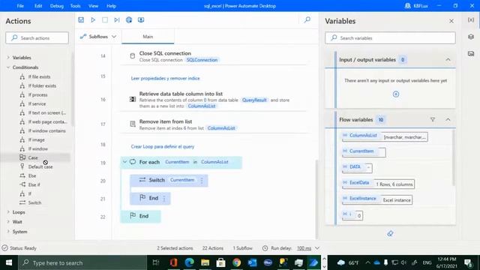Click the search flow magnifier icon

pyautogui.click(x=307, y=20)
